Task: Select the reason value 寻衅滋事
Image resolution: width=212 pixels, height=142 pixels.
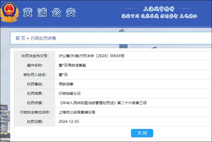Action: pos(66,84)
